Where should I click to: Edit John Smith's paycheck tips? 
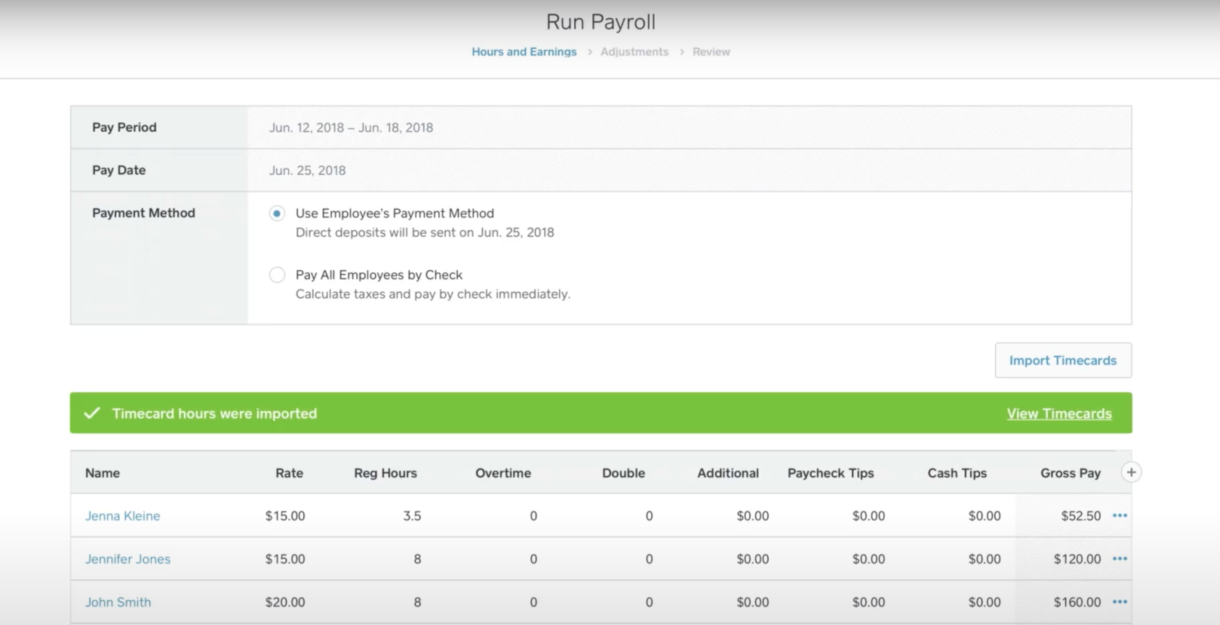869,602
